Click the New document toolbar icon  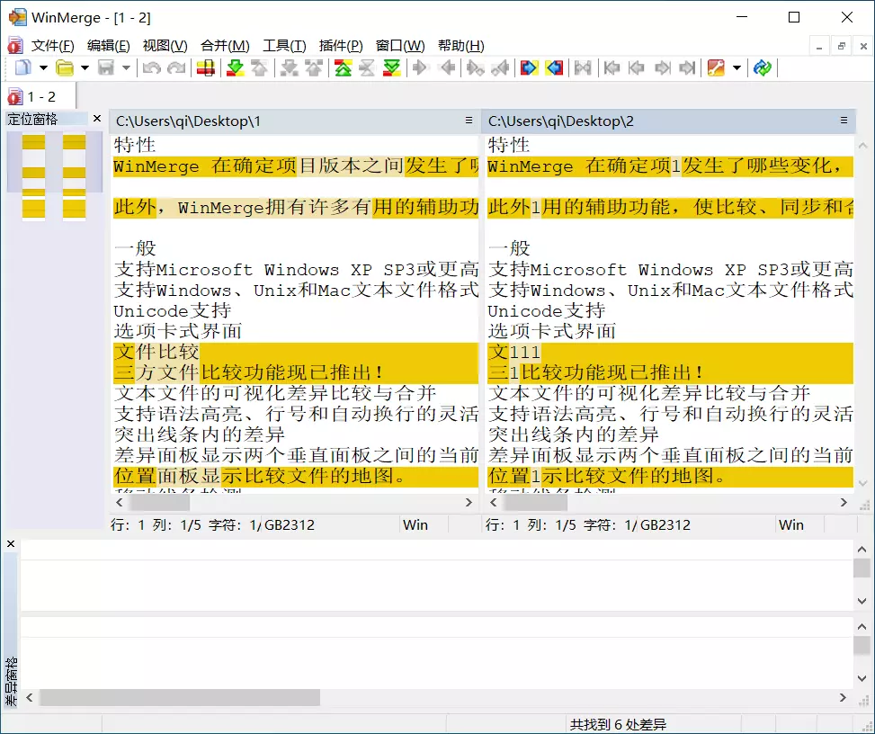click(22, 67)
